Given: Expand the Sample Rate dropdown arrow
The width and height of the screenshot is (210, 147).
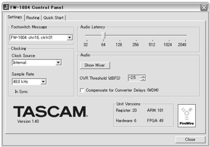Looking at the screenshot, I should (x=44, y=82).
